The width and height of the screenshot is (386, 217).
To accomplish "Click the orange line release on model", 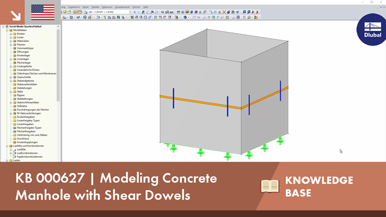I will point(201,102).
